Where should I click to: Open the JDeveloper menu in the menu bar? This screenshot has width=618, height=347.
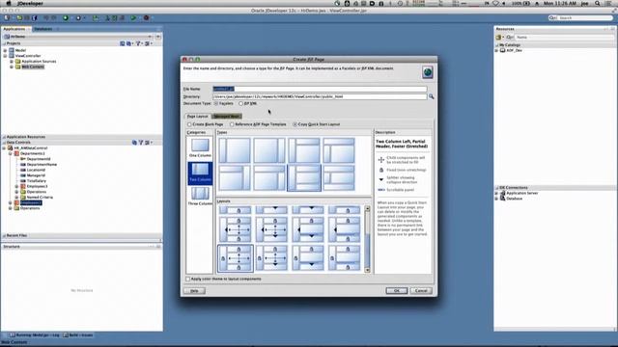coord(30,3)
